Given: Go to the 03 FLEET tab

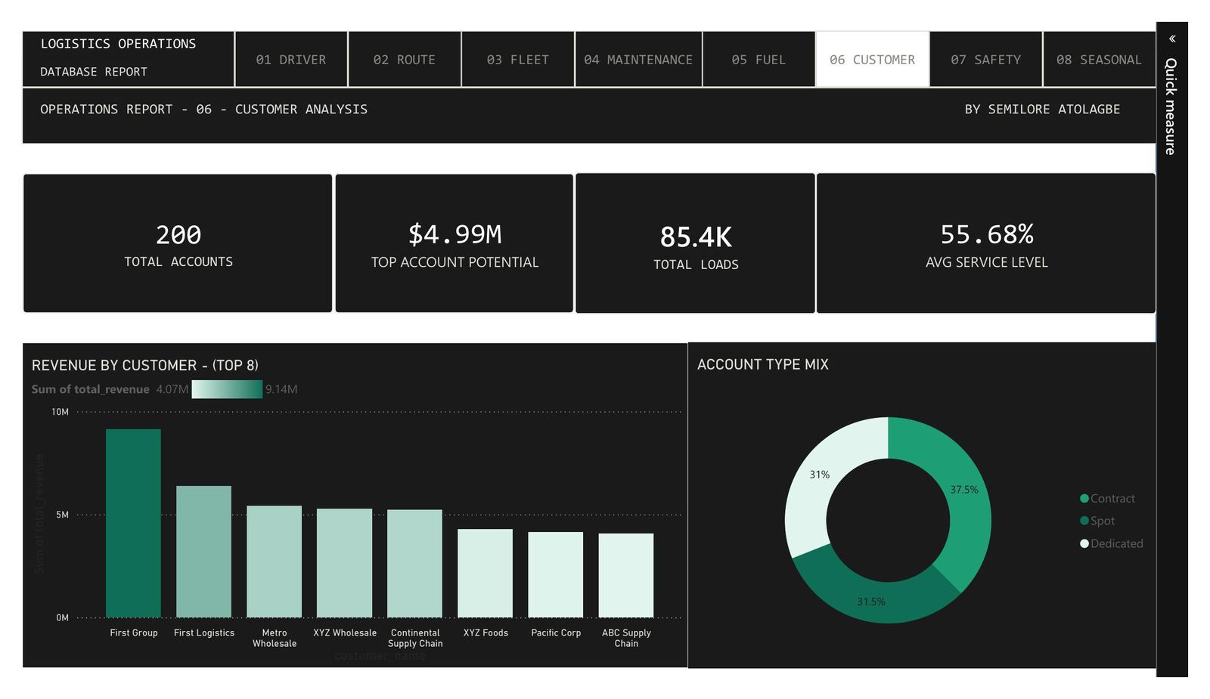Looking at the screenshot, I should tap(518, 60).
